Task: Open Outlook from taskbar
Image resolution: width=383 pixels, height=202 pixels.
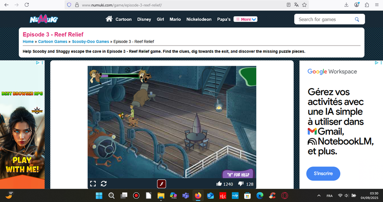Action: coord(210,196)
